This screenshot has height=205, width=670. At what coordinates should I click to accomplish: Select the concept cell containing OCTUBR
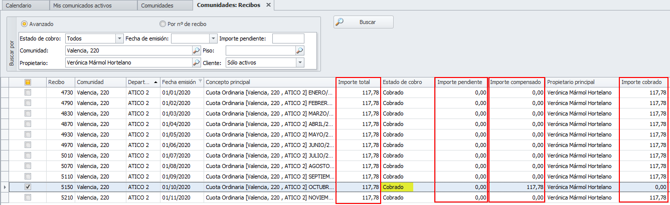click(x=270, y=187)
